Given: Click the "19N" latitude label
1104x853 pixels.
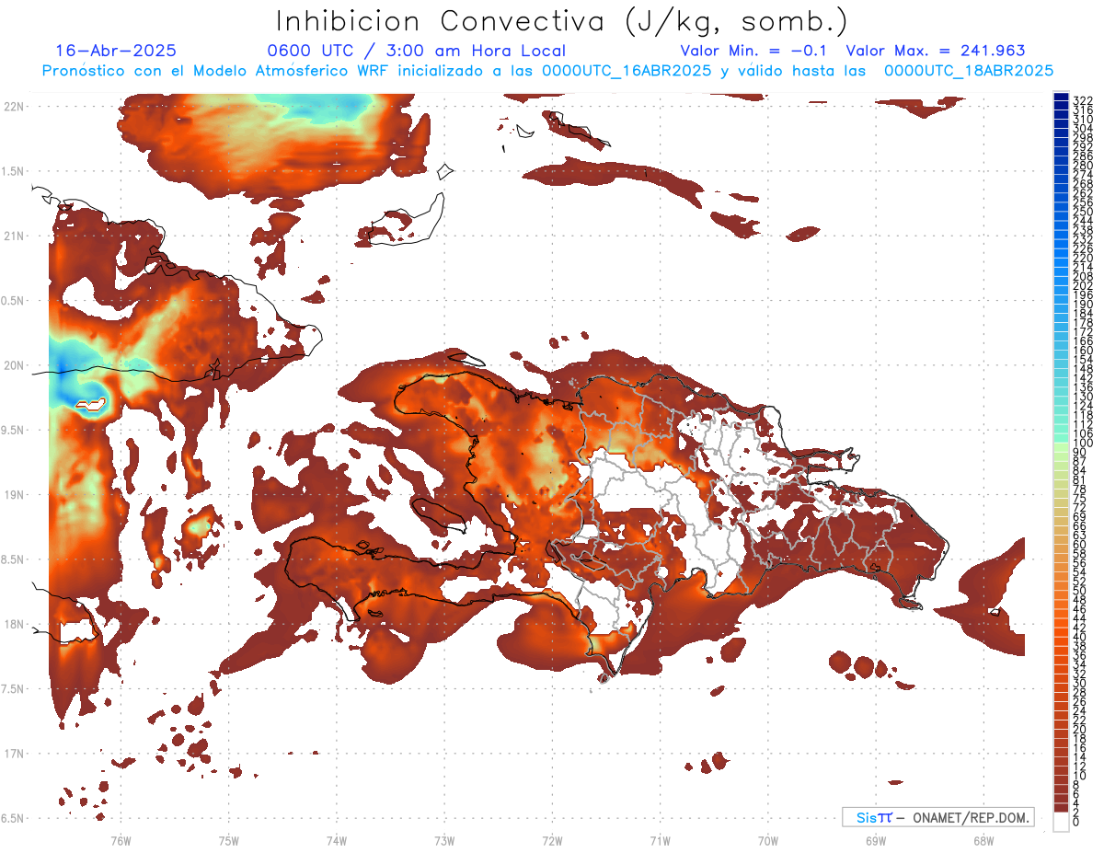Looking at the screenshot, I should coord(14,495).
